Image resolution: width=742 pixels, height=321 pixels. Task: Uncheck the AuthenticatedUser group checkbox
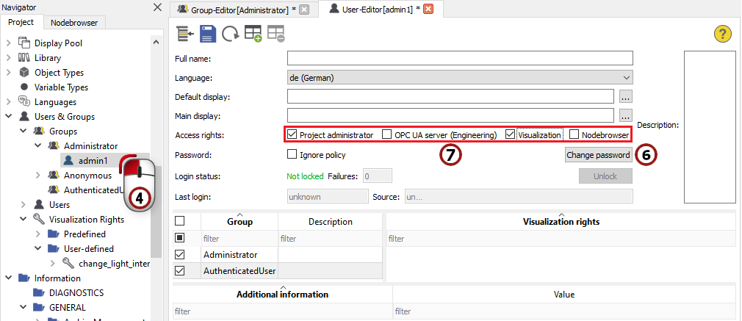[x=180, y=271]
